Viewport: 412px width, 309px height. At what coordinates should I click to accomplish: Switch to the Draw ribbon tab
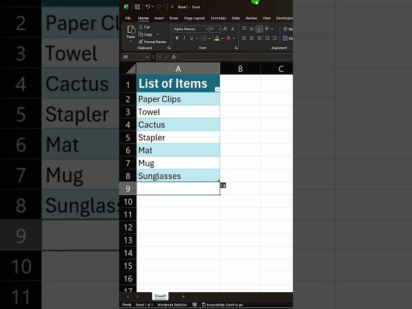[174, 18]
